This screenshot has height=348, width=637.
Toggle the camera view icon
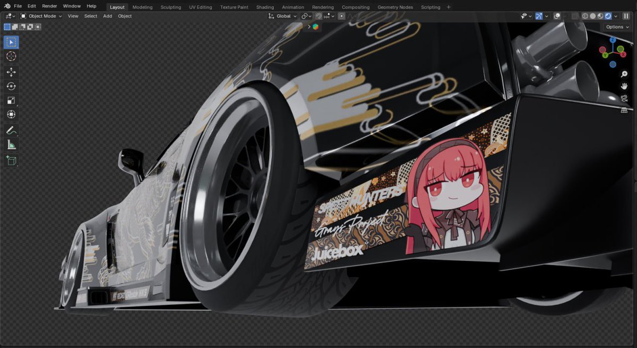624,98
